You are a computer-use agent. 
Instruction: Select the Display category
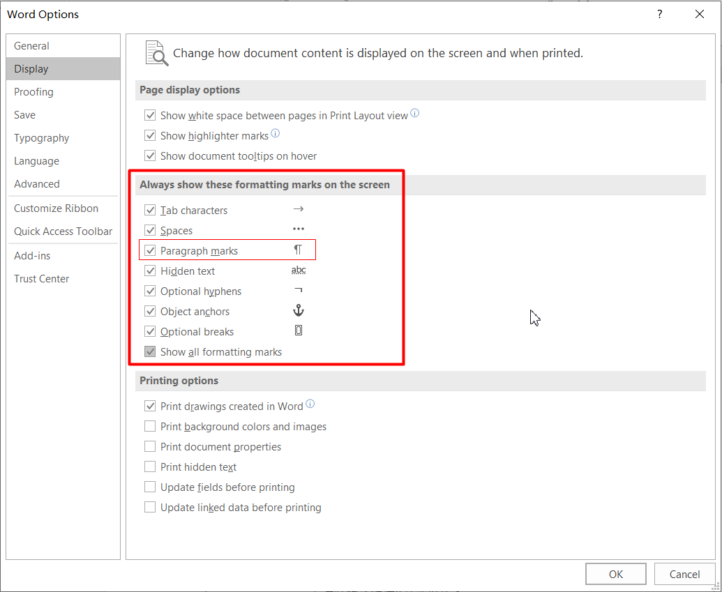pyautogui.click(x=63, y=69)
